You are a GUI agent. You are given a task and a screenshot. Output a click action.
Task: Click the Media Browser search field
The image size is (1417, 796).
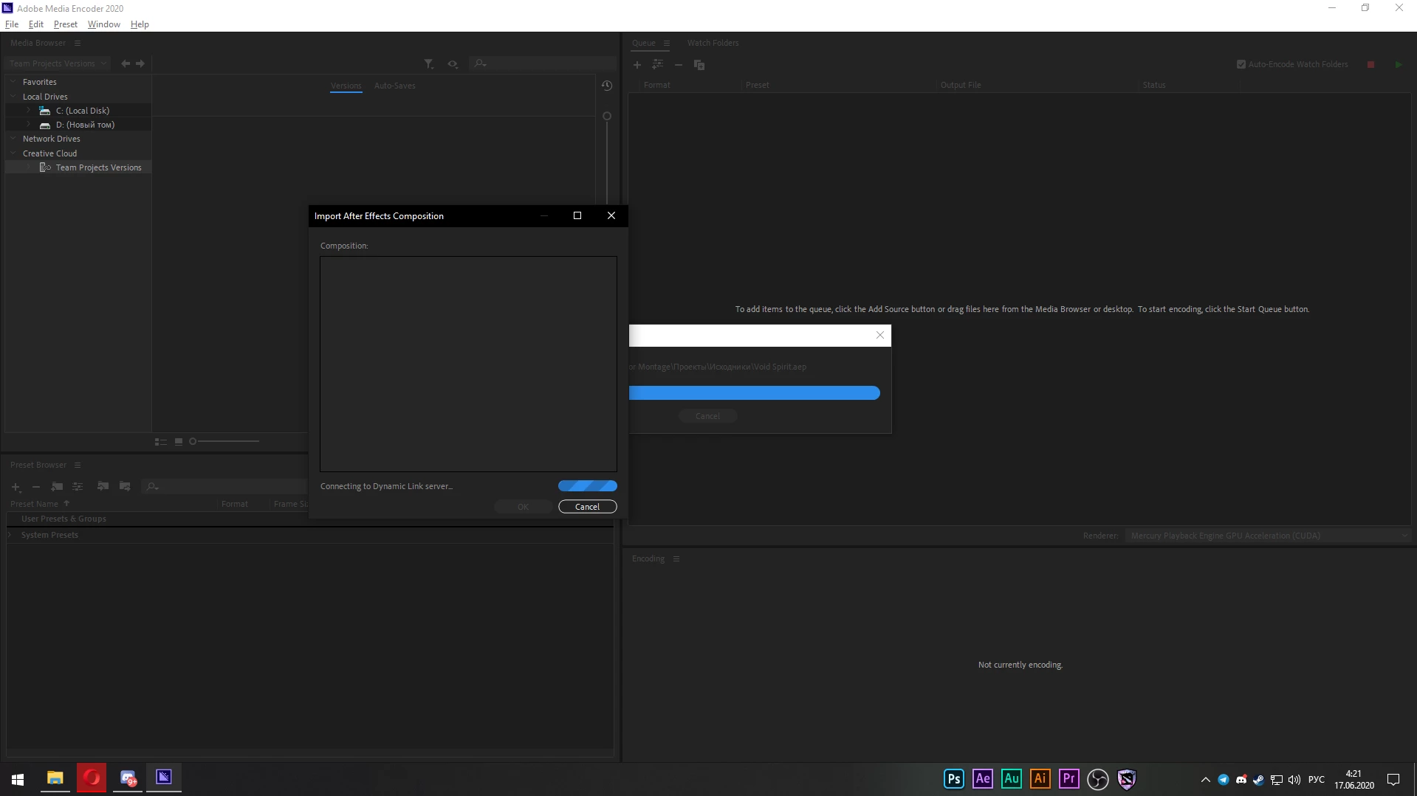point(543,64)
